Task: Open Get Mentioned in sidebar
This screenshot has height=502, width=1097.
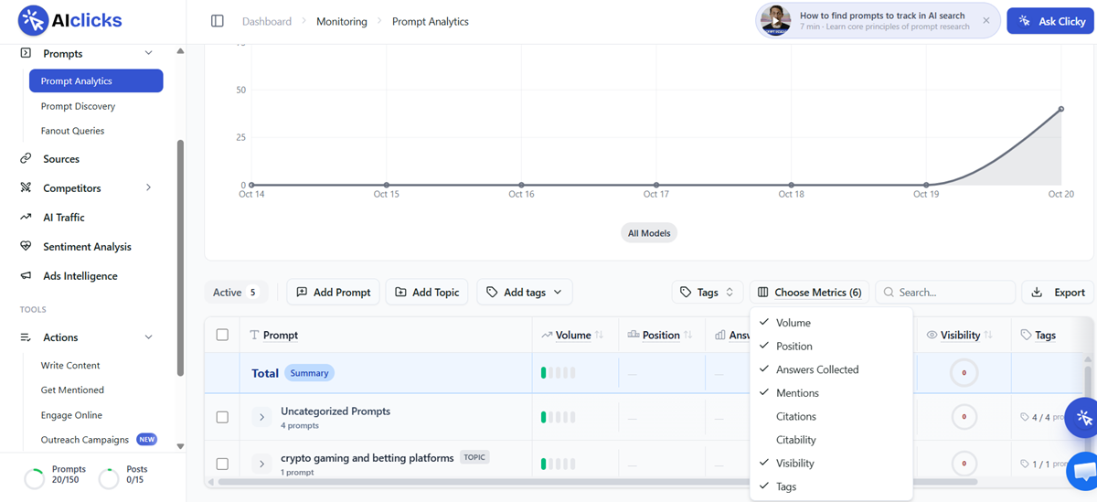Action: (72, 390)
